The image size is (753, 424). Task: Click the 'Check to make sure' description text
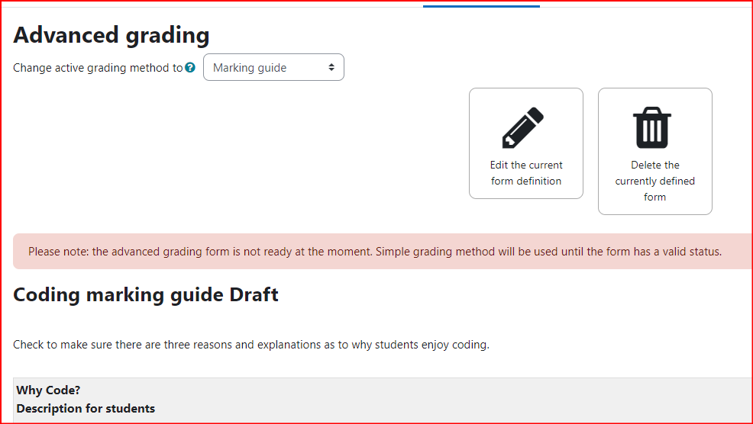point(251,345)
